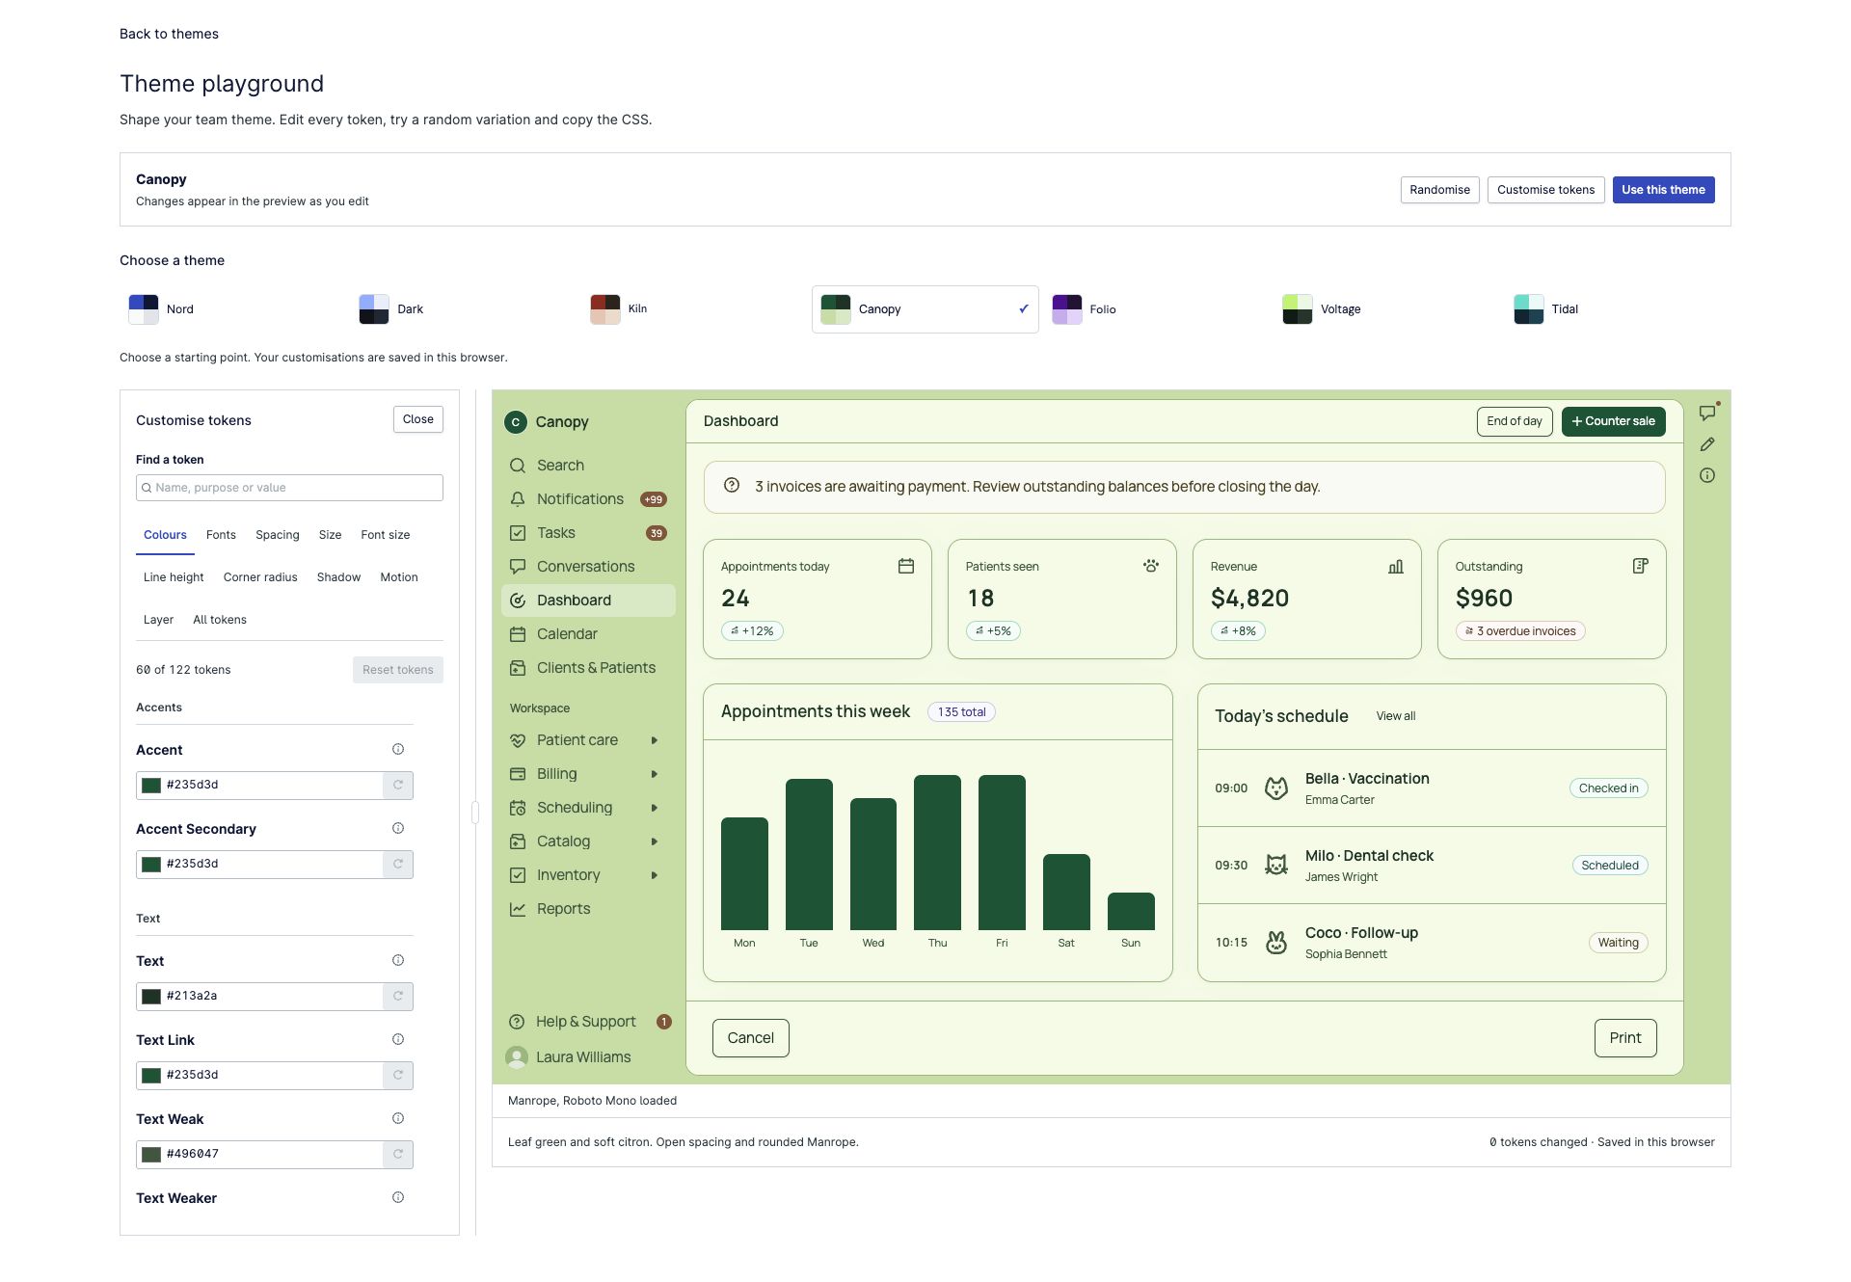Viewport: 1851px width, 1282px height.
Task: Click the pencil edit icon in preview rail
Action: tap(1707, 444)
